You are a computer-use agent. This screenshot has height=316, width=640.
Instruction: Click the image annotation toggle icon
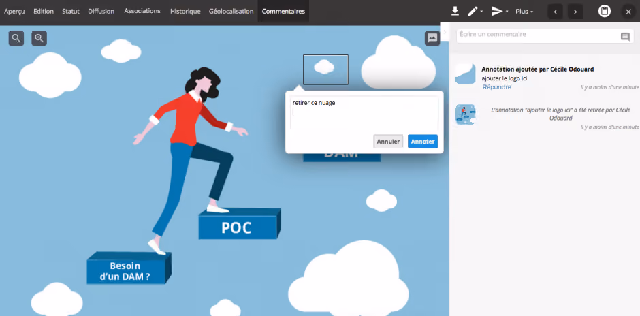(432, 38)
